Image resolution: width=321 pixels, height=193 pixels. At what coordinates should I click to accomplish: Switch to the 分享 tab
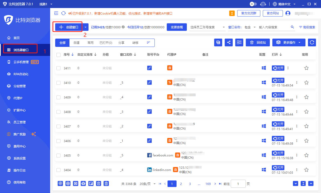(121, 43)
